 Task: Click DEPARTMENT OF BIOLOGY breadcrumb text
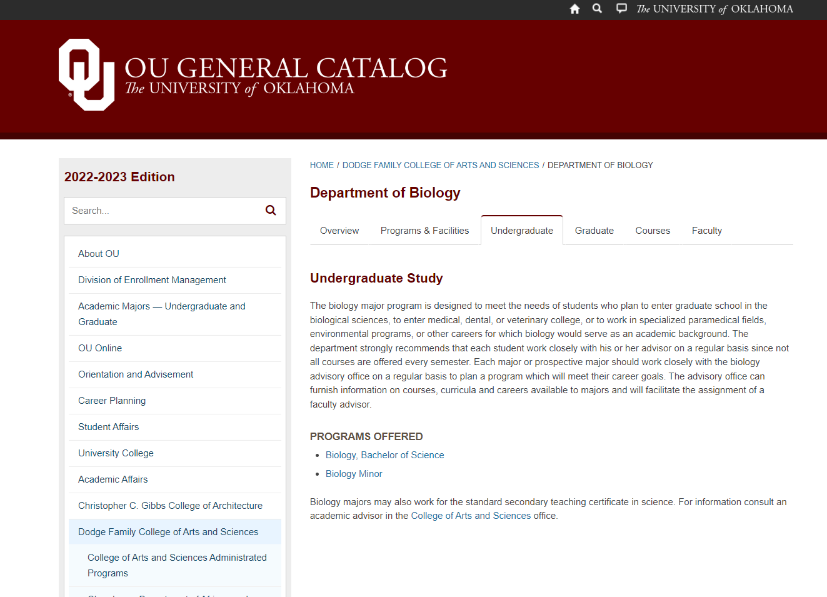600,165
